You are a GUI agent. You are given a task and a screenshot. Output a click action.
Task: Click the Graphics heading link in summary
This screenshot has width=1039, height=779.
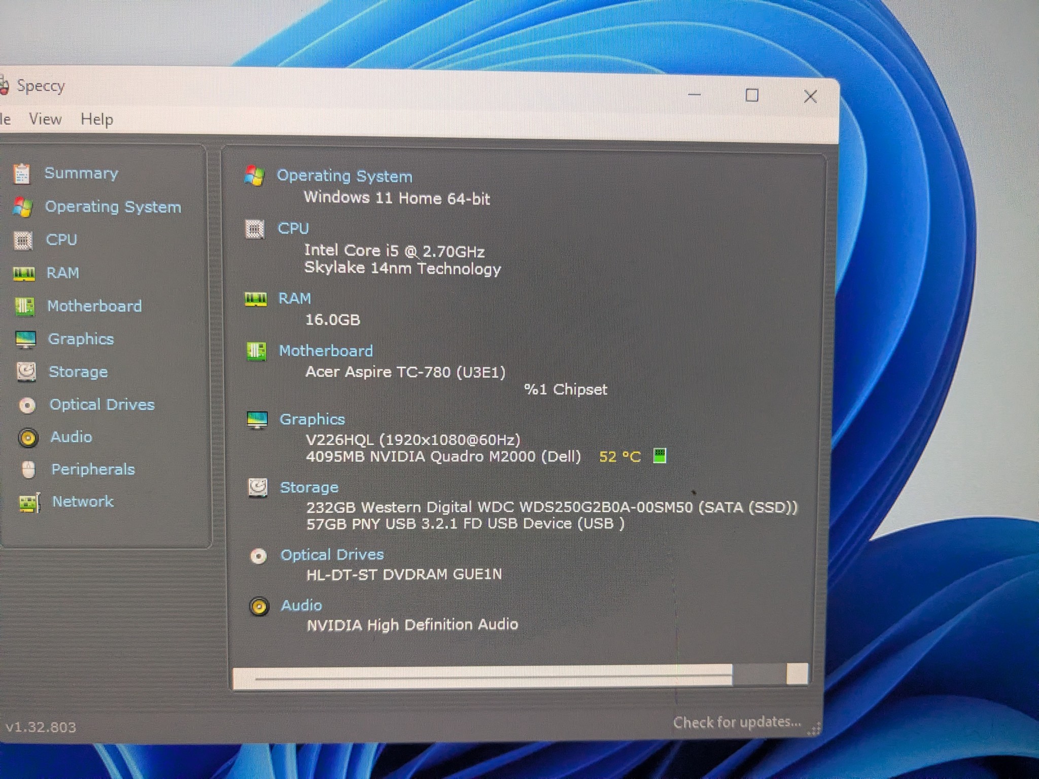[x=312, y=419]
